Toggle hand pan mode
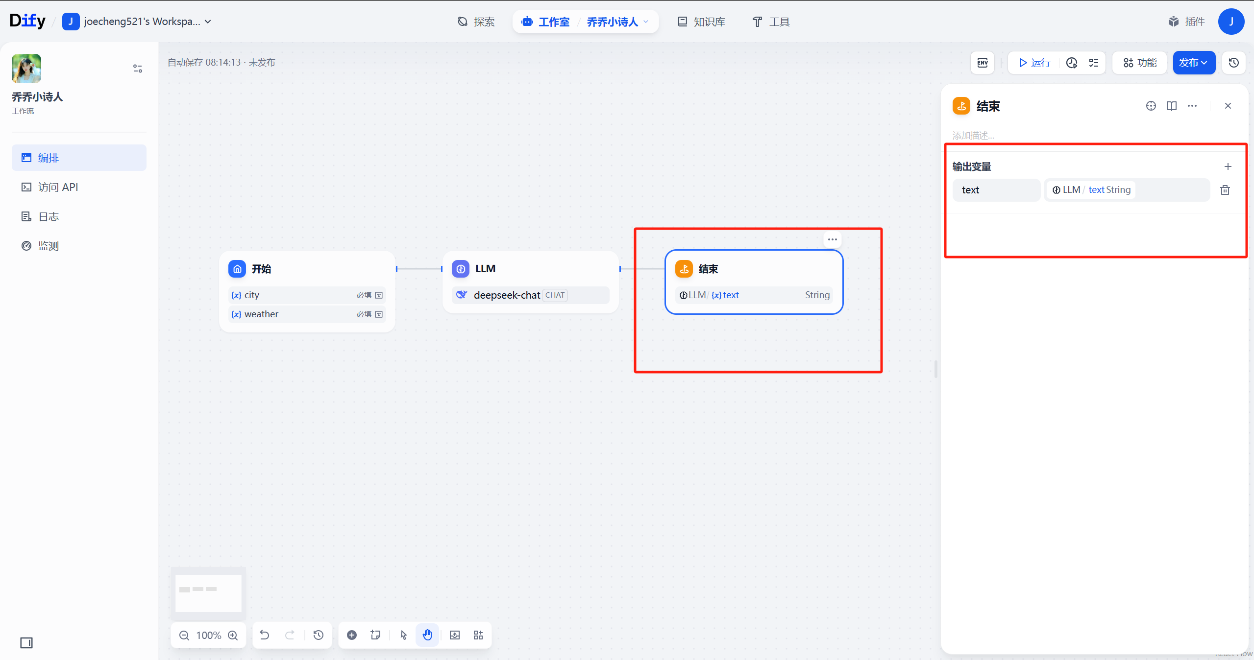 (x=427, y=635)
